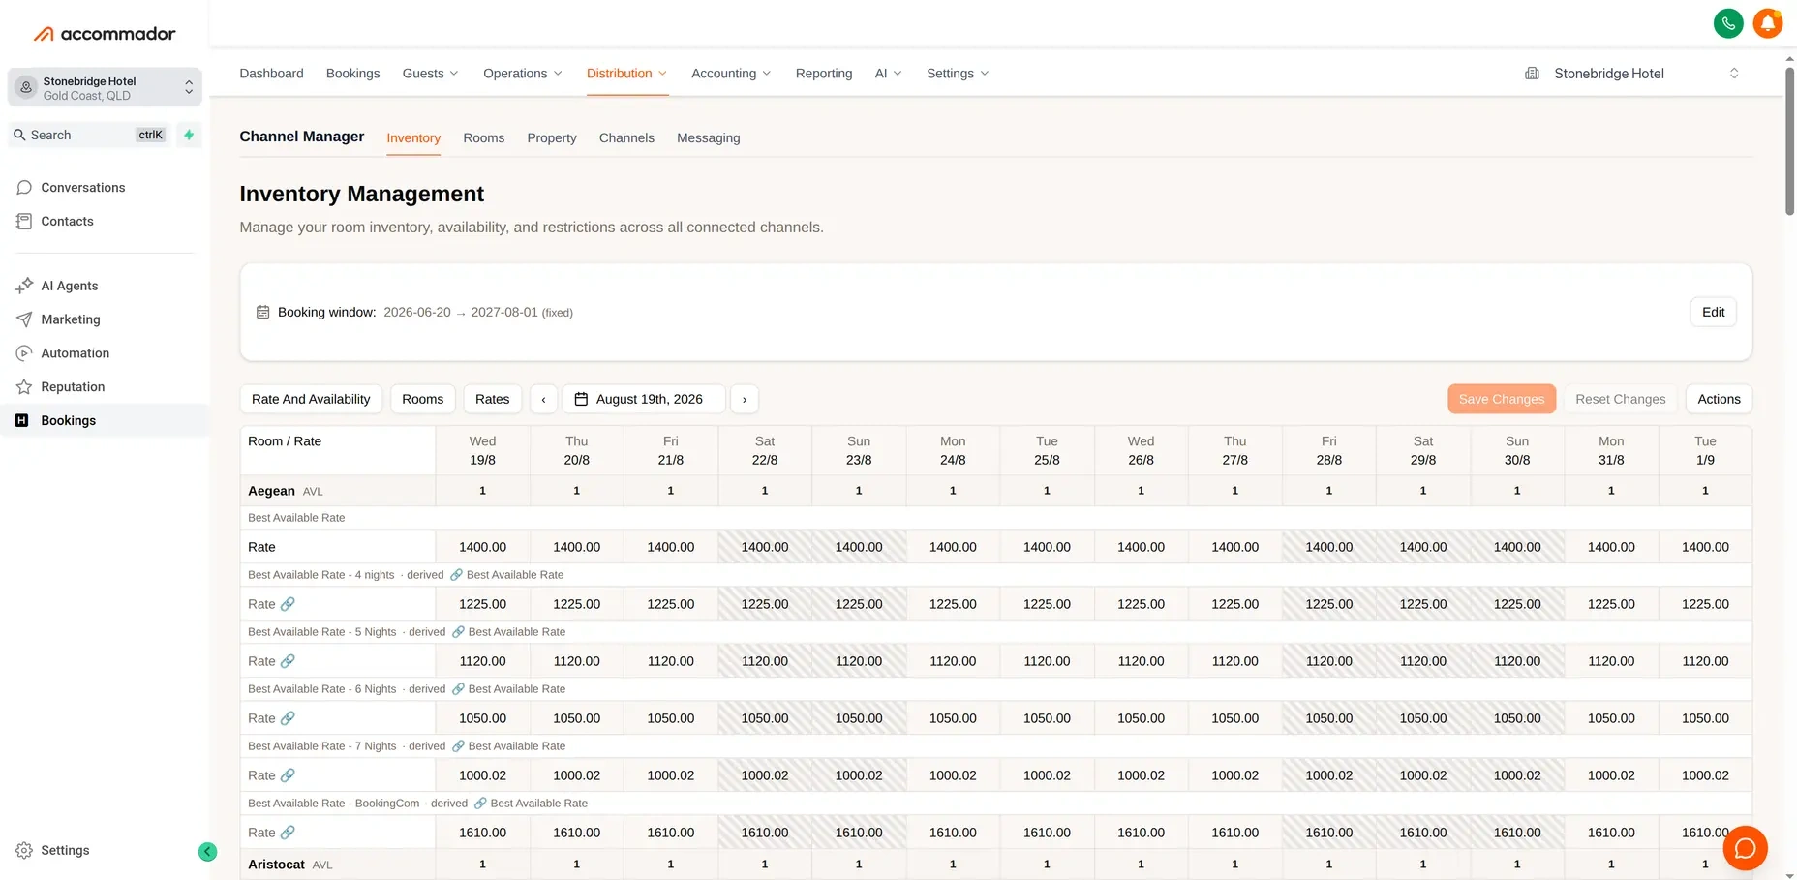The height and width of the screenshot is (880, 1797).
Task: Open the Reporting menu item
Action: pos(824,74)
